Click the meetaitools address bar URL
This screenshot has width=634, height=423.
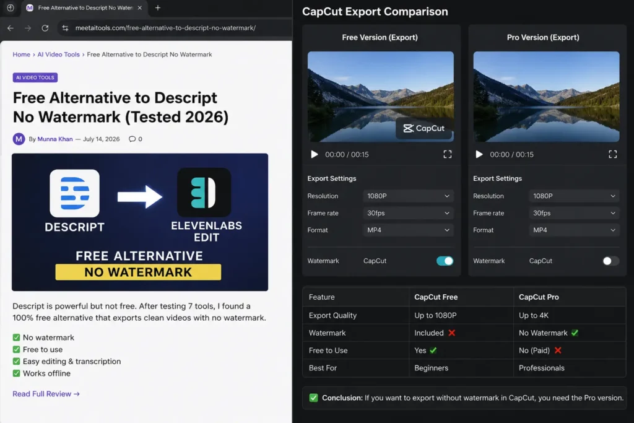coord(165,28)
